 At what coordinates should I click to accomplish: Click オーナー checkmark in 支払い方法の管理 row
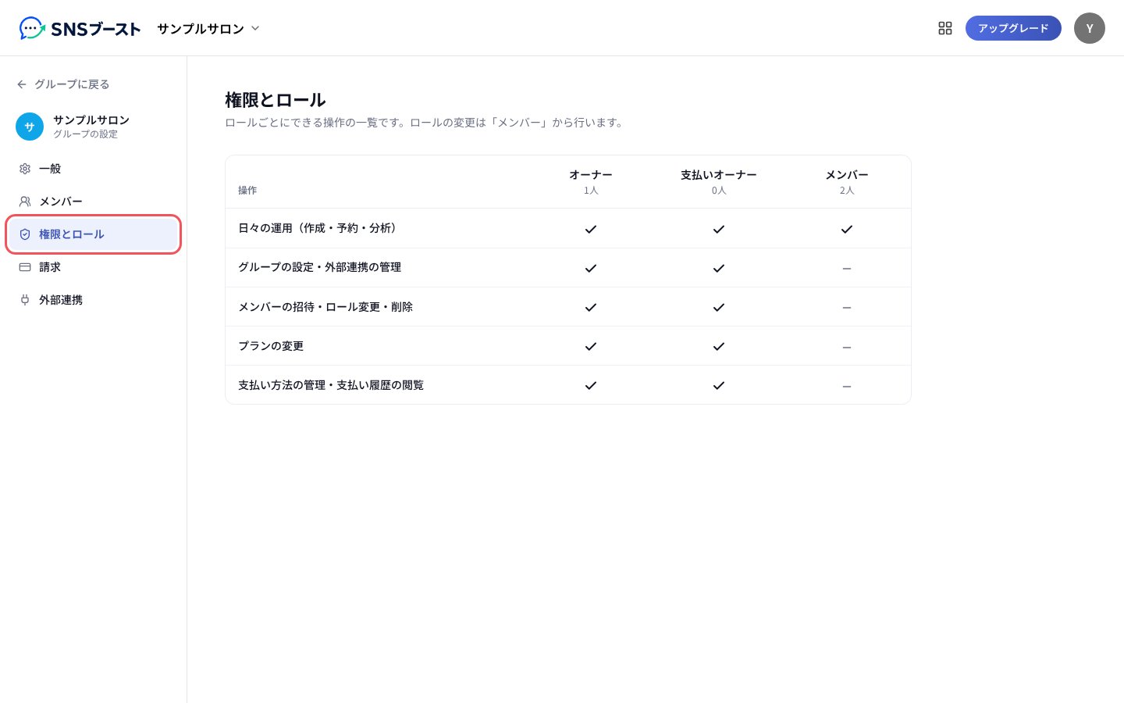pos(591,385)
